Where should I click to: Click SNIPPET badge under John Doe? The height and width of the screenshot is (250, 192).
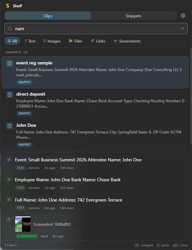pyautogui.click(x=24, y=145)
